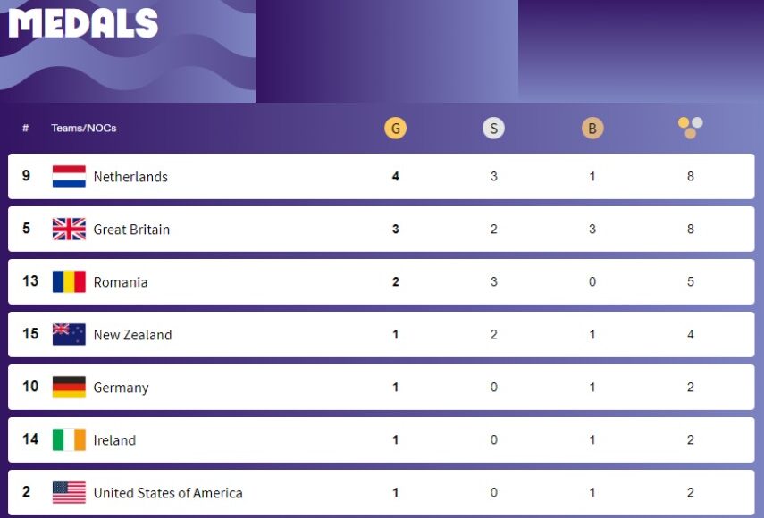764x518 pixels.
Task: Click the United States flag icon
Action: pos(69,492)
